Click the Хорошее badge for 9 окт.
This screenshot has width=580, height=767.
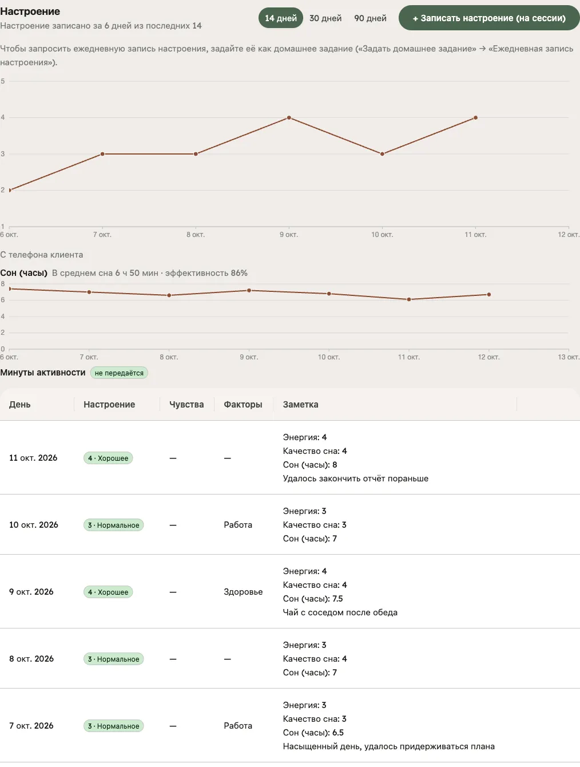(108, 592)
